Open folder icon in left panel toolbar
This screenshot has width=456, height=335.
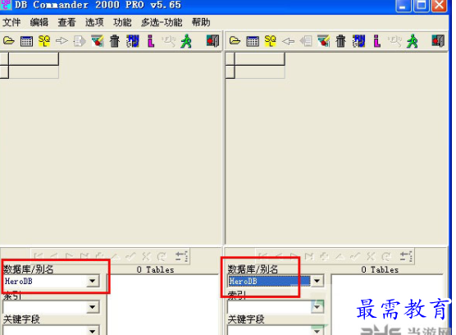(9, 41)
